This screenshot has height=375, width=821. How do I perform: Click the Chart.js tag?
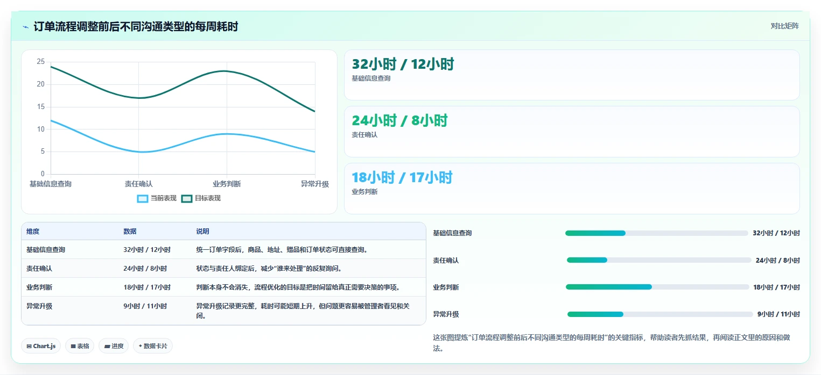(x=41, y=346)
